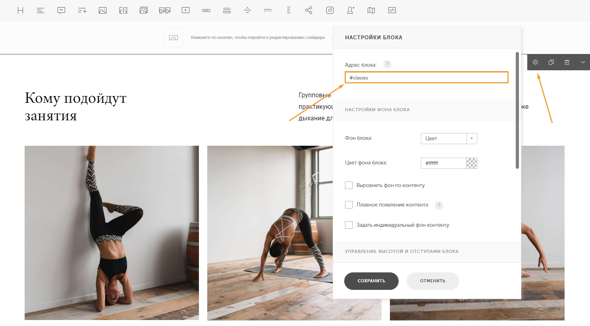Open block settings with the gear icon
The width and height of the screenshot is (590, 326).
click(x=535, y=62)
